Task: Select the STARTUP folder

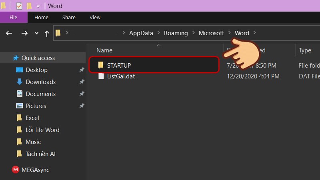Action: pos(119,65)
